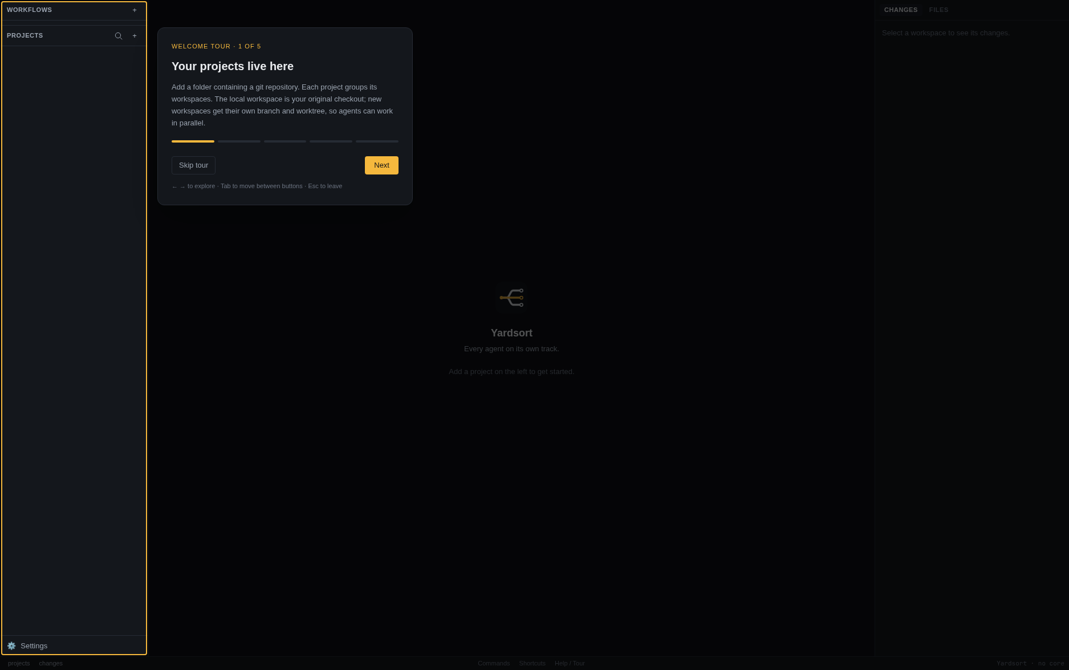Click 'Welcome Tour · 1 of 5' label

click(x=216, y=47)
